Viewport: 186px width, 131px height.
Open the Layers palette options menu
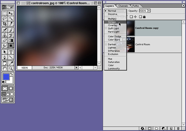coord(183,5)
